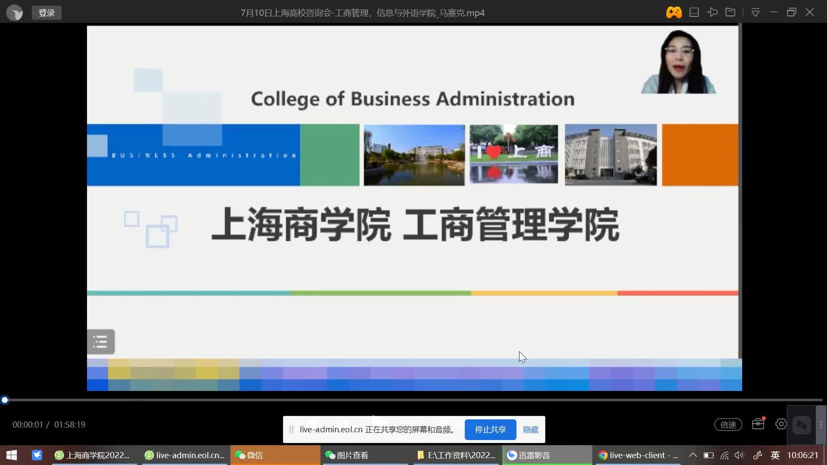Seek along the video progress bar
The width and height of the screenshot is (827, 465).
click(413, 400)
